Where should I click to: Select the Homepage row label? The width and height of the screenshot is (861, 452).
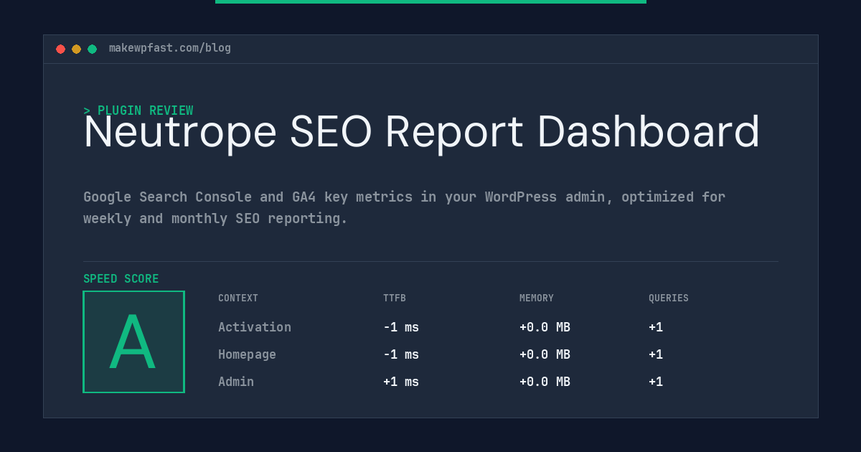point(247,354)
